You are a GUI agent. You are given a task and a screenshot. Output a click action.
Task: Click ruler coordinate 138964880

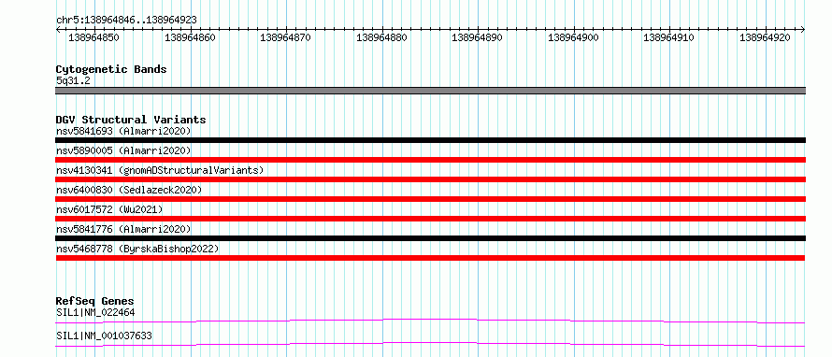click(381, 37)
